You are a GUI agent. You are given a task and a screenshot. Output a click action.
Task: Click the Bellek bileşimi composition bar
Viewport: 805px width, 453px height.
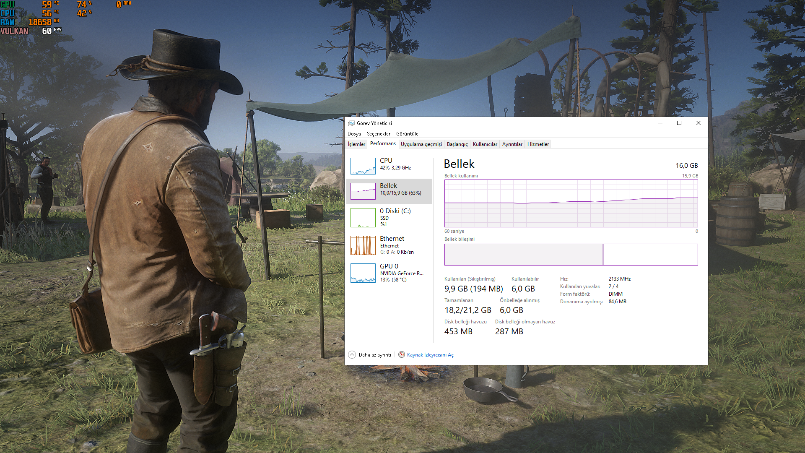pos(571,255)
